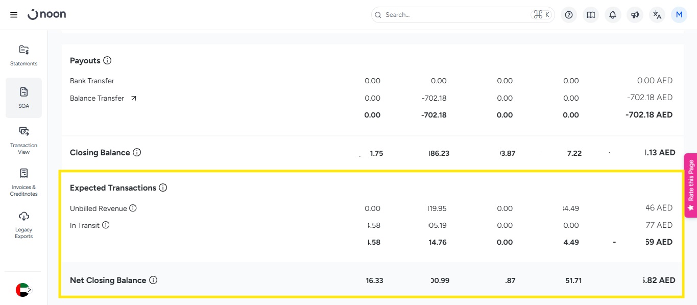Open the user profile avatar M
Viewport: 697px width, 305px height.
click(x=679, y=15)
